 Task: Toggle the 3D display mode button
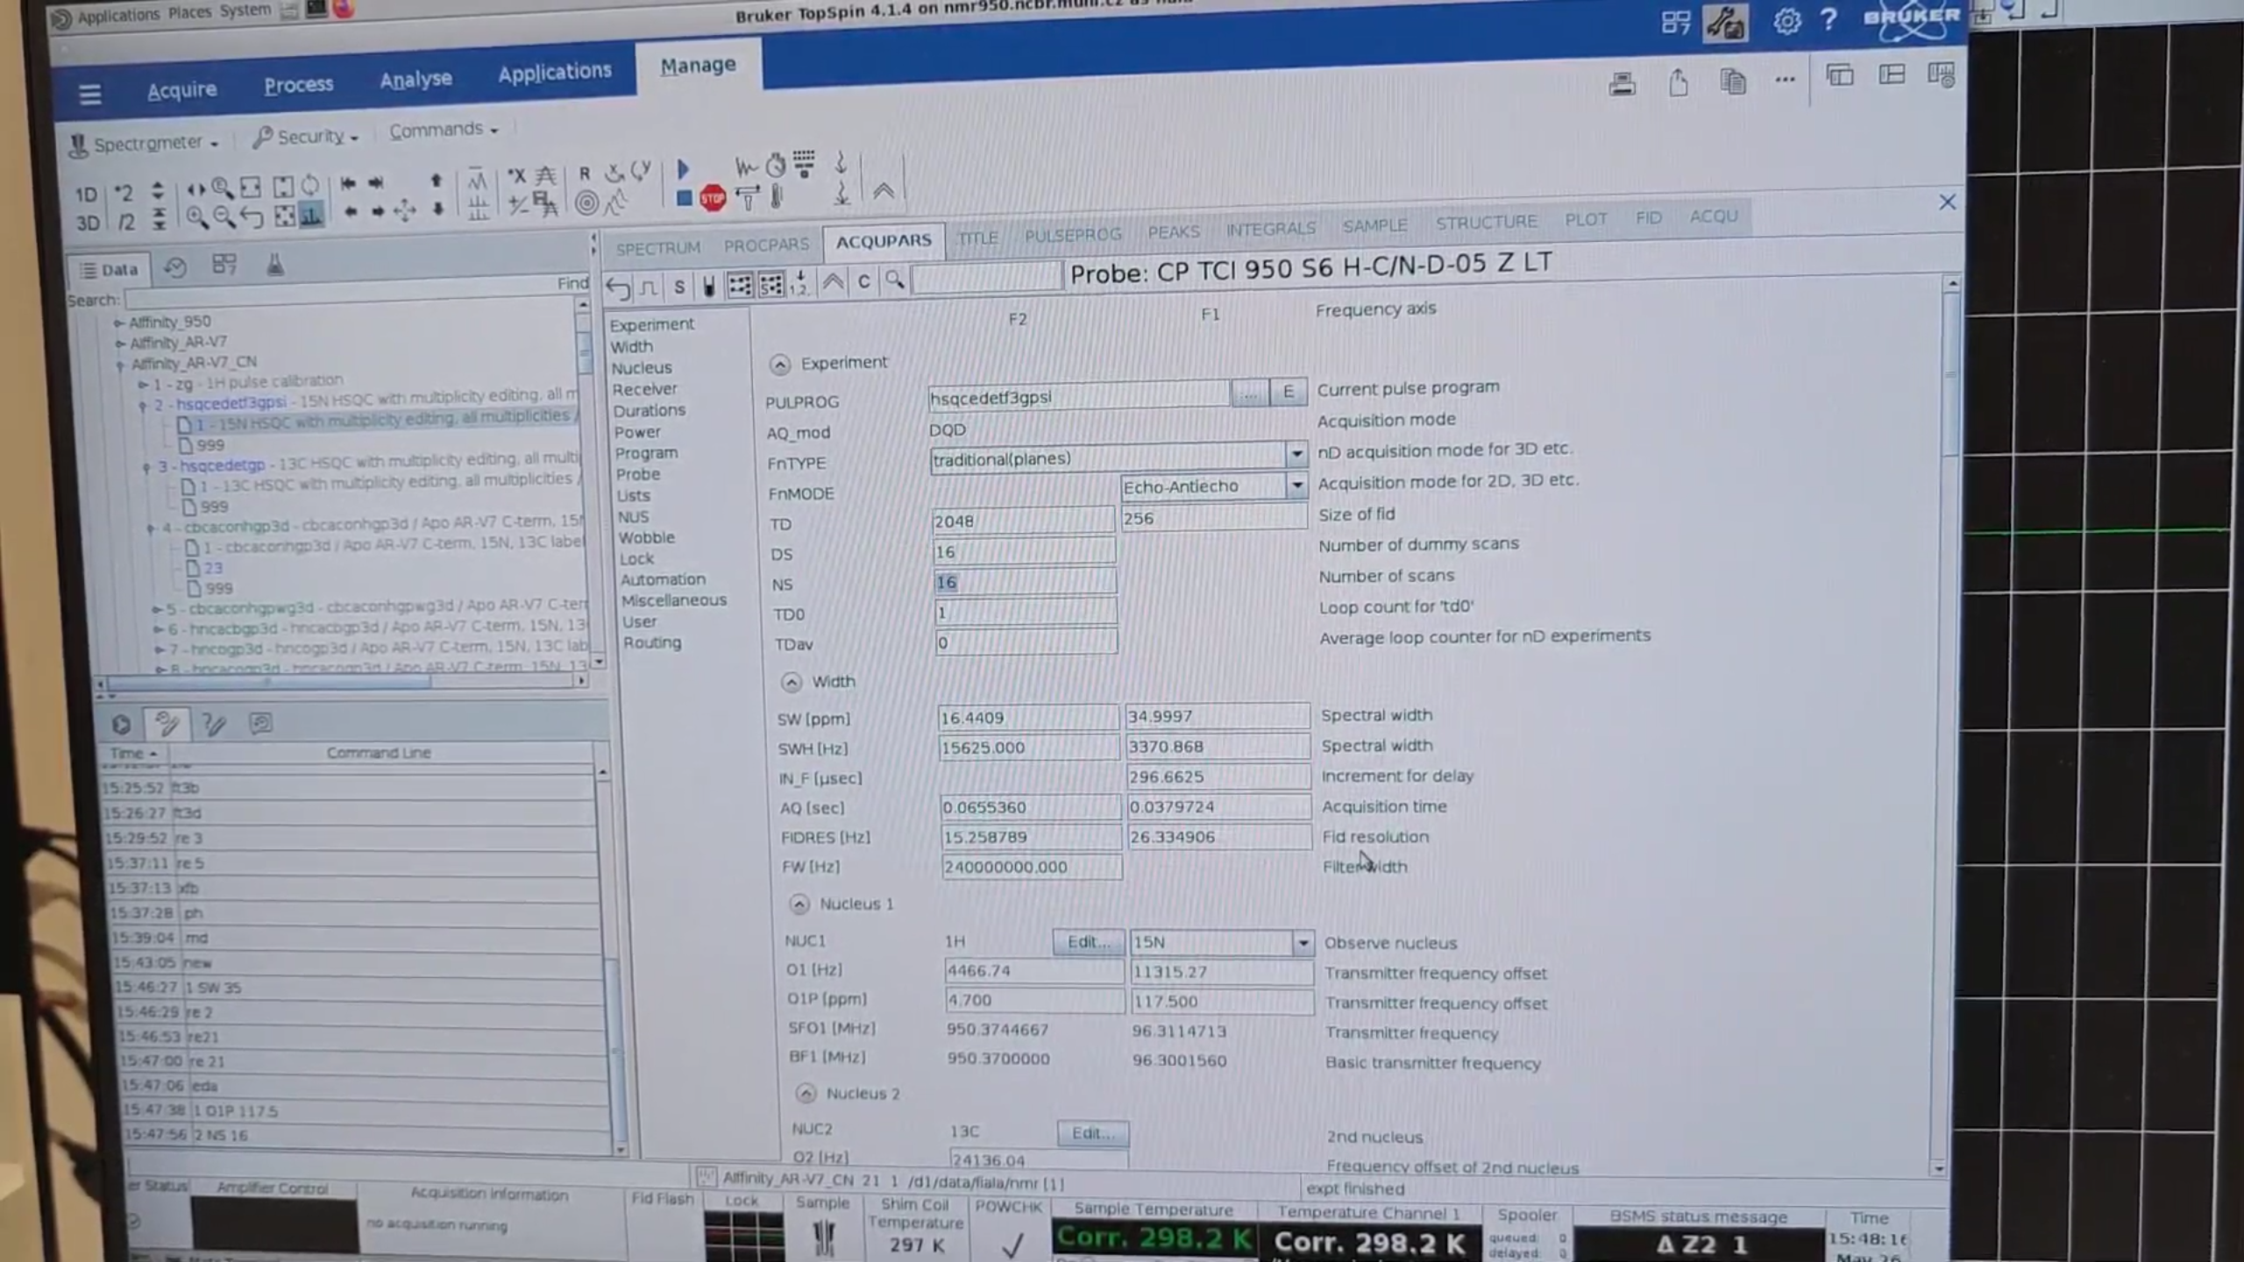pyautogui.click(x=88, y=223)
